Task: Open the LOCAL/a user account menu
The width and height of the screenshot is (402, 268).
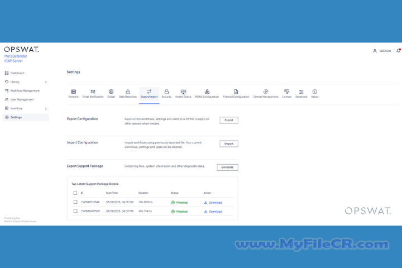Action: coord(382,51)
